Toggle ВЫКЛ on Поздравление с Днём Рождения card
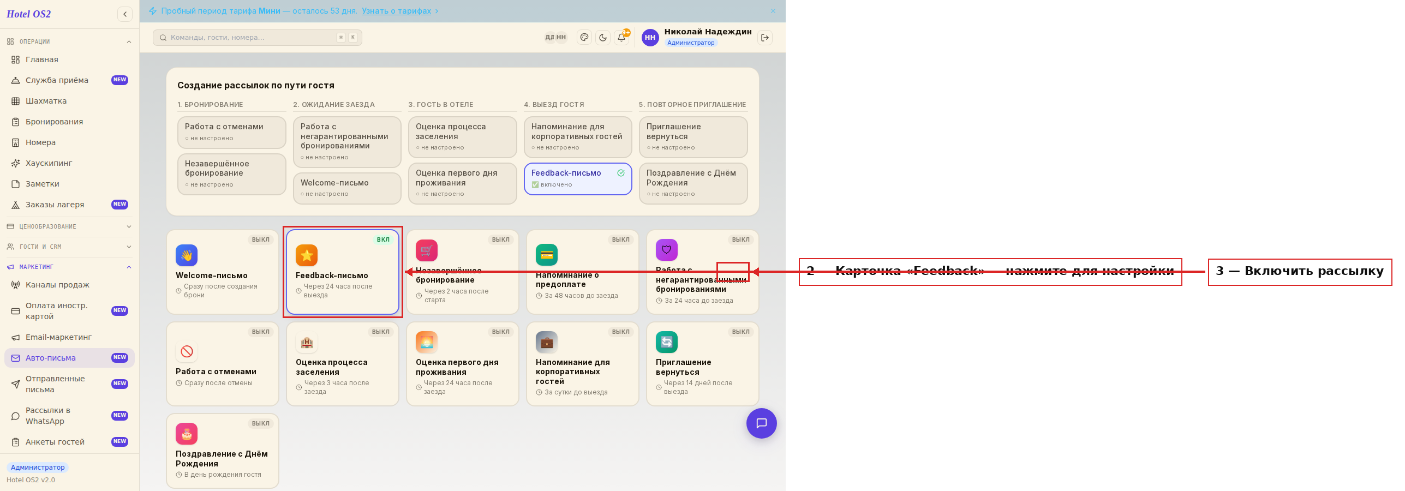This screenshot has height=491, width=1405. tap(261, 423)
